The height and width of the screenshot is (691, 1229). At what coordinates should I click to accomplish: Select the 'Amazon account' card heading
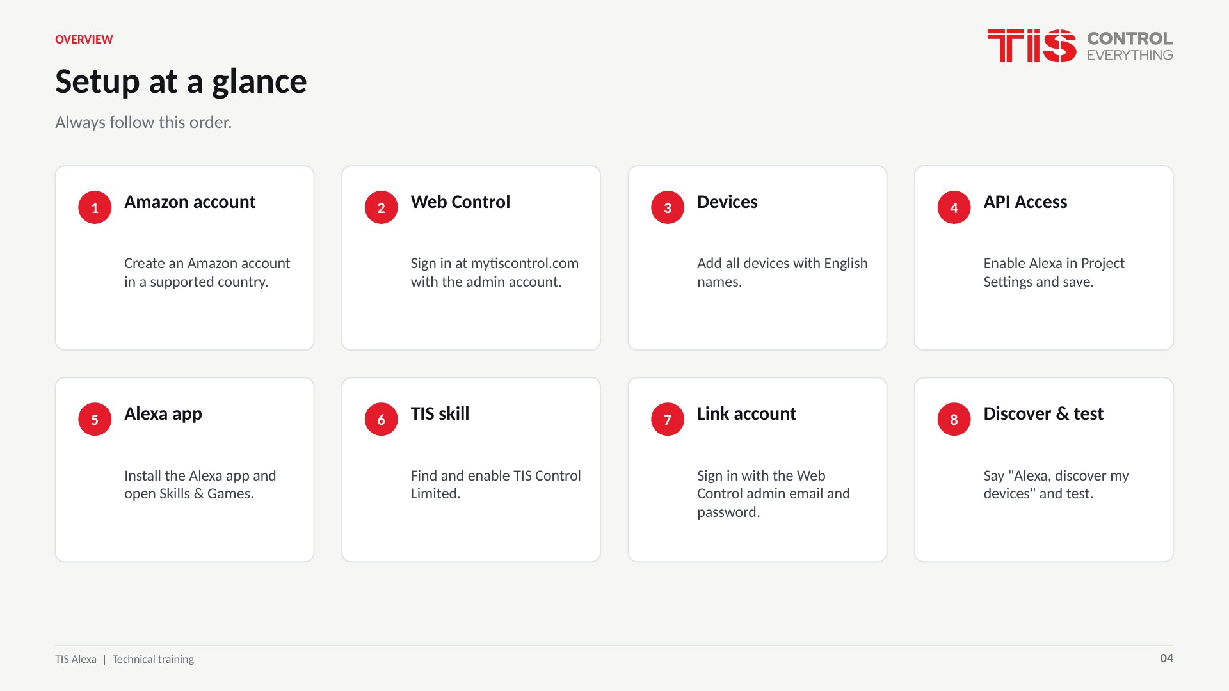[x=189, y=202]
